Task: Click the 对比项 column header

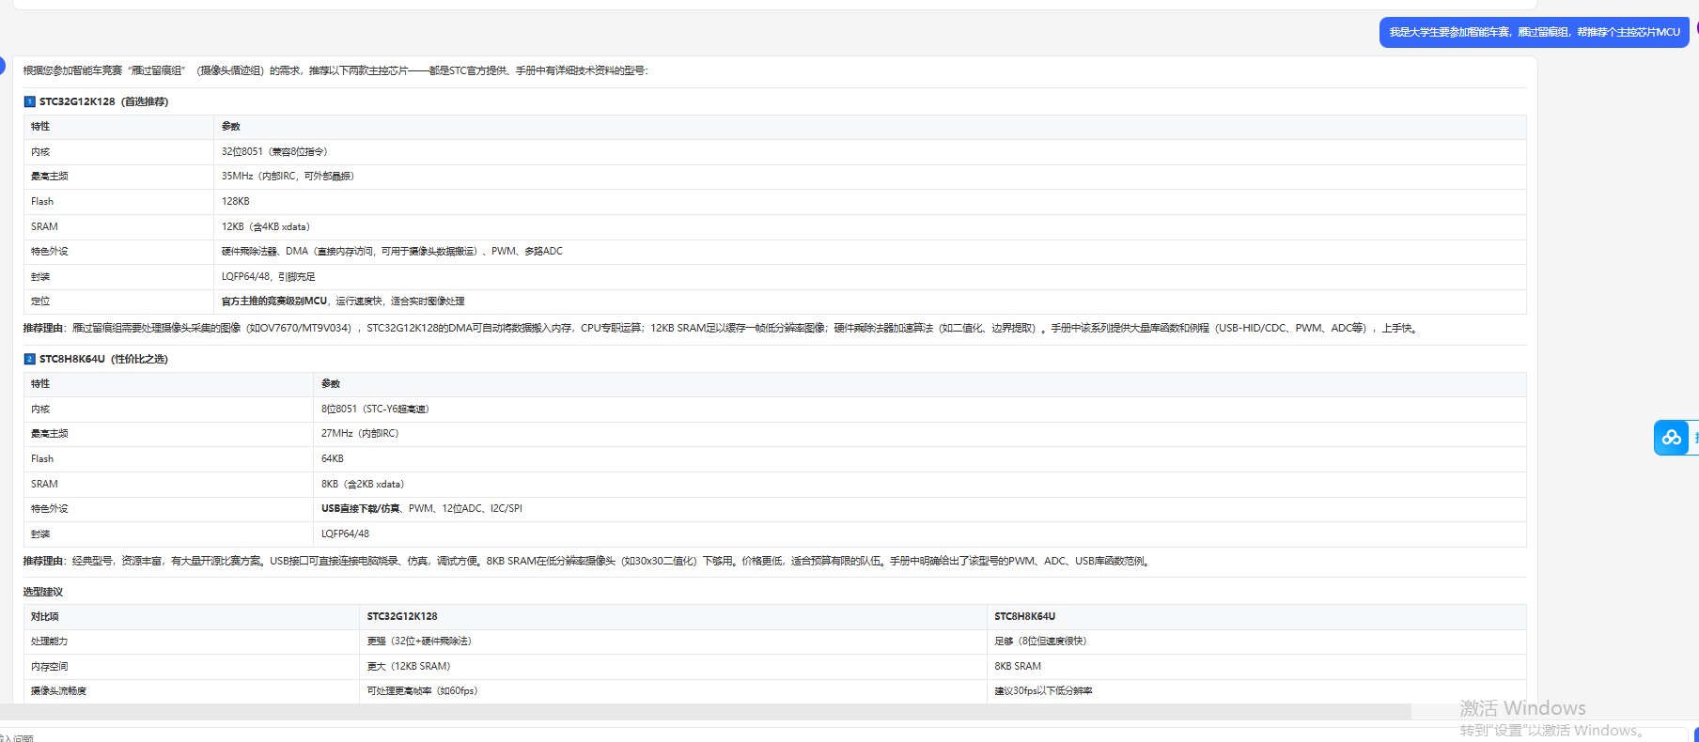Action: (45, 616)
